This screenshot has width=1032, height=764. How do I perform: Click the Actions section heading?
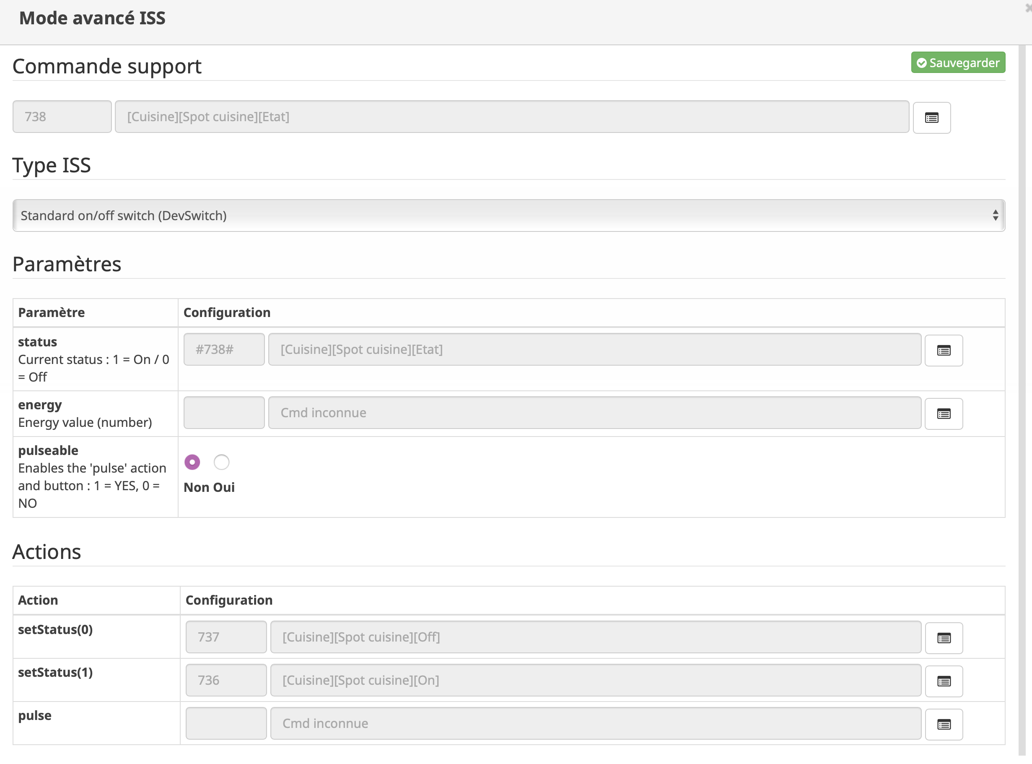(x=47, y=552)
